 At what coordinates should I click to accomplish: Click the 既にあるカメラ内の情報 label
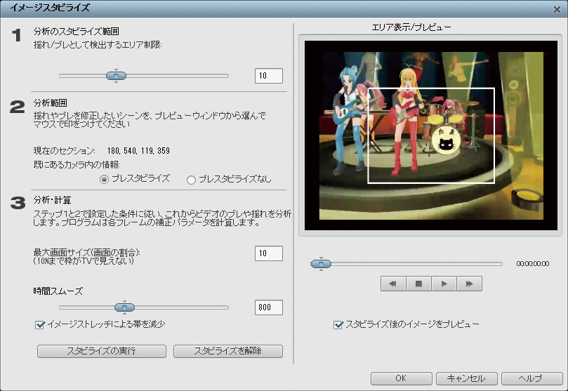click(x=77, y=165)
